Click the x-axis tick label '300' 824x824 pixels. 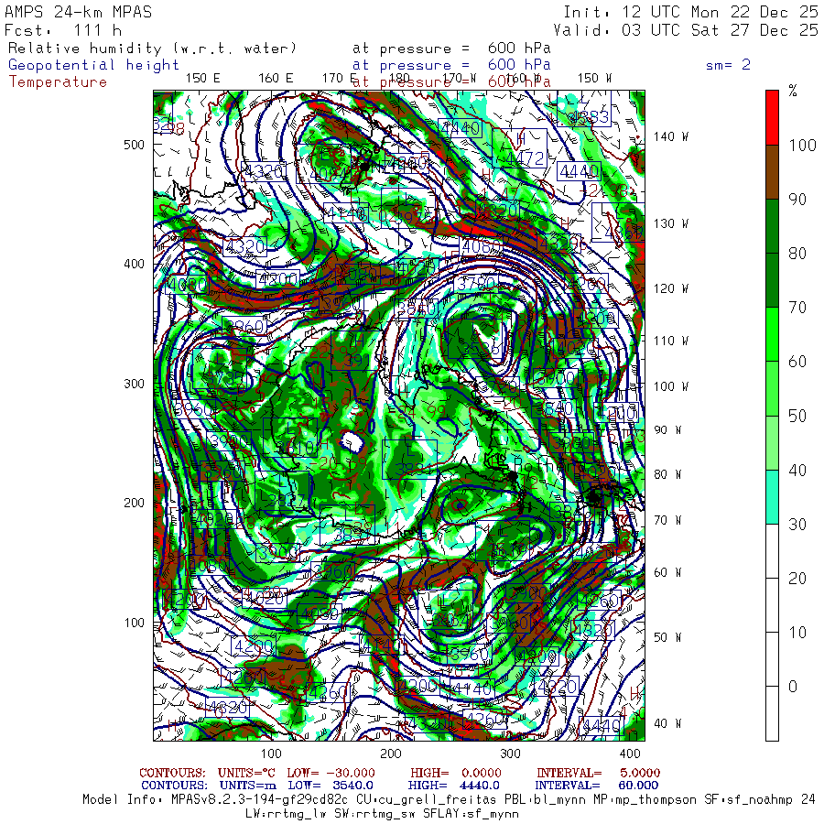point(510,754)
